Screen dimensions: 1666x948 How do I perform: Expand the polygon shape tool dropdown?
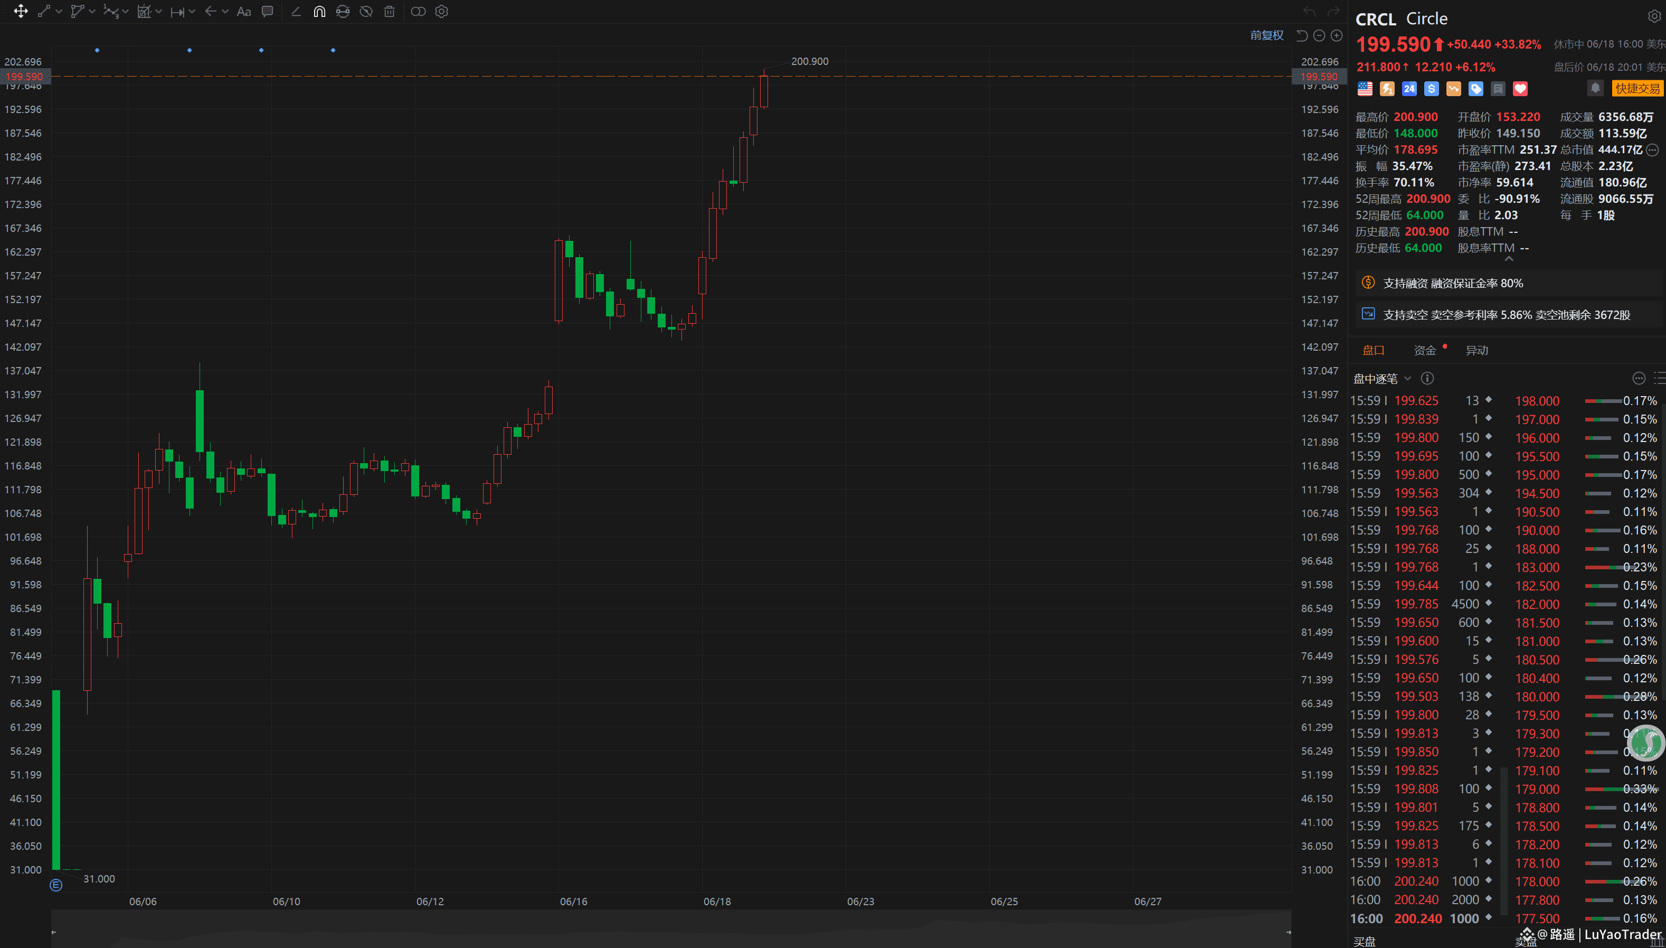click(x=92, y=12)
